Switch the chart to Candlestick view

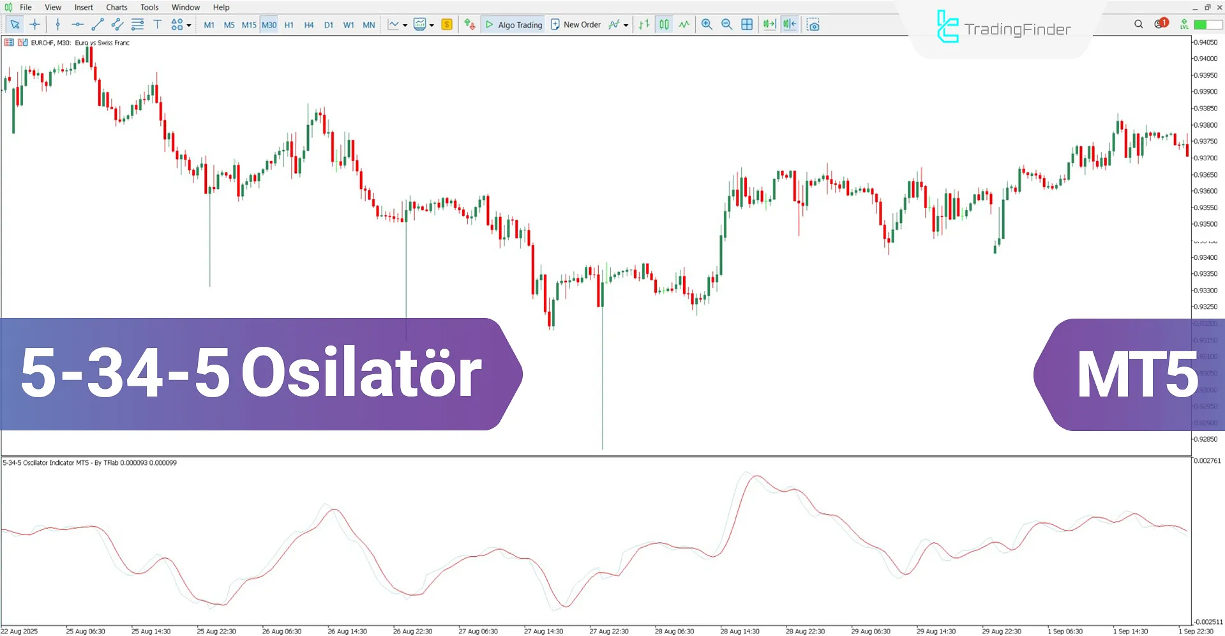point(664,24)
